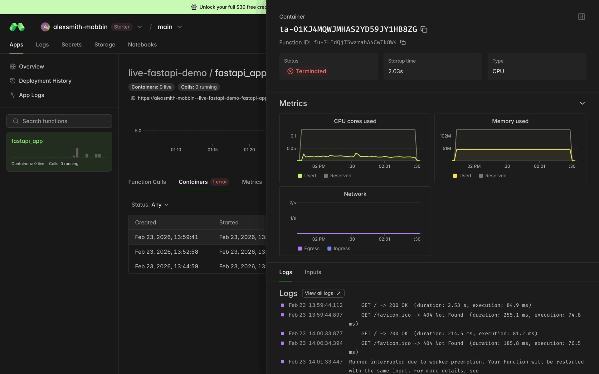The image size is (599, 374).
Task: Switch to the Inputs tab
Action: coord(313,272)
